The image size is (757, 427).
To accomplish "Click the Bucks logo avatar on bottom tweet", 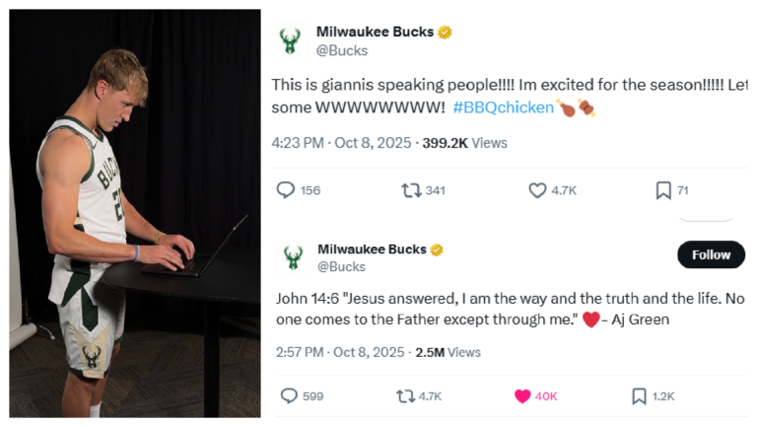I will click(293, 257).
